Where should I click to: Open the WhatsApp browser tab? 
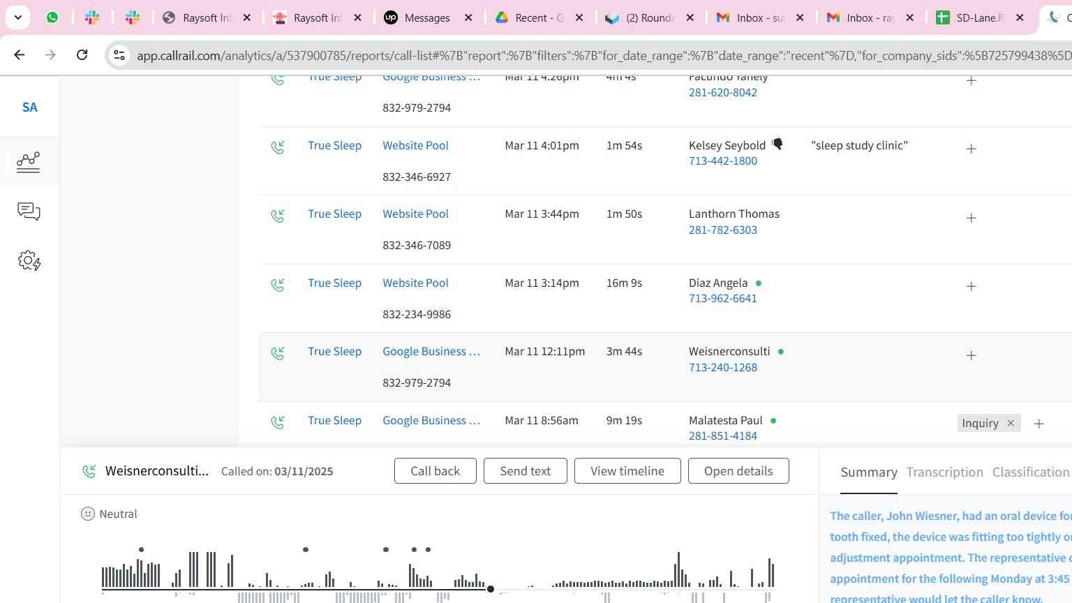(x=52, y=17)
